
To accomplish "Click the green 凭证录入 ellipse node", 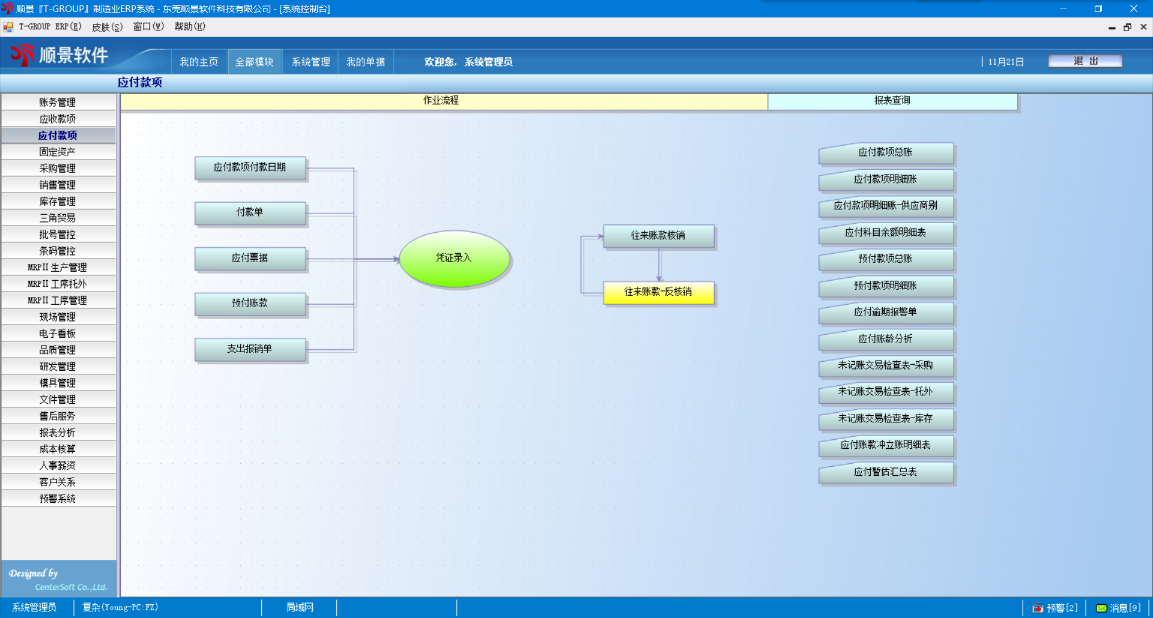I will pyautogui.click(x=454, y=258).
